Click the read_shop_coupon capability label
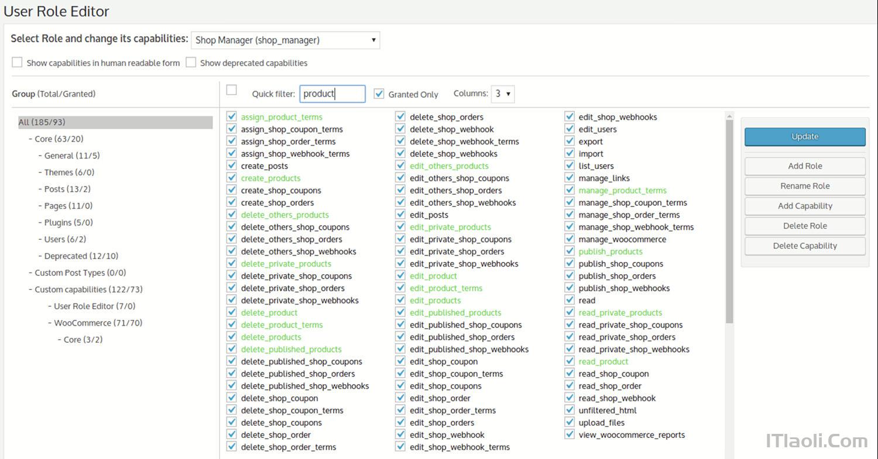This screenshot has height=459, width=878. [613, 374]
